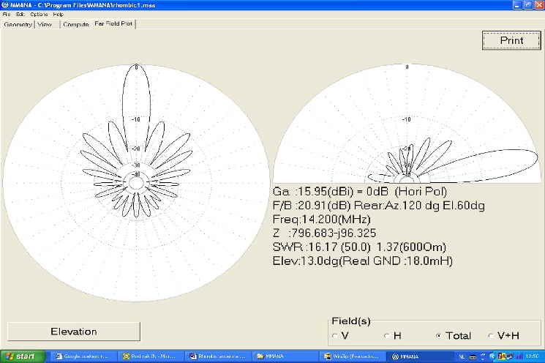Select the Far Field Plot tab
Viewport: 545px width, 363px height.
pos(113,23)
